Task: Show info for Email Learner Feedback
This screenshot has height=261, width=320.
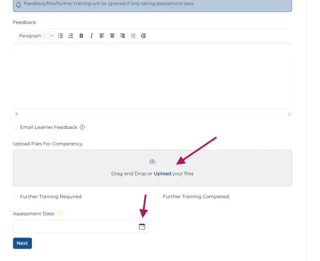Action: click(82, 127)
